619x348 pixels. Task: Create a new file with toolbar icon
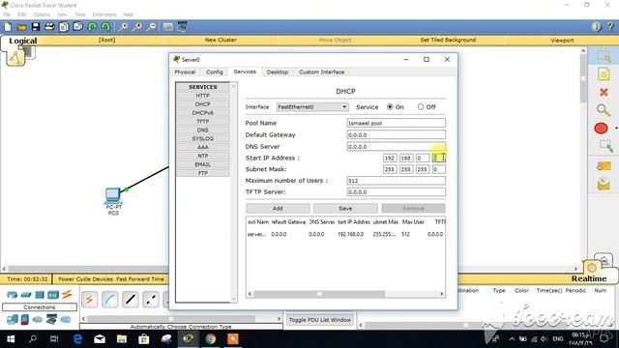coord(8,27)
